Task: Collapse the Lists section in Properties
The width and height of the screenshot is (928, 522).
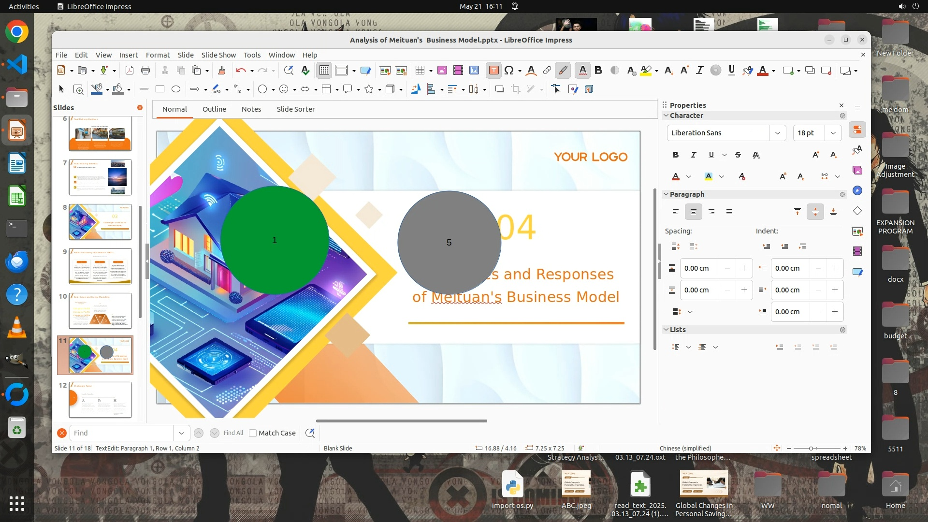Action: pos(666,330)
